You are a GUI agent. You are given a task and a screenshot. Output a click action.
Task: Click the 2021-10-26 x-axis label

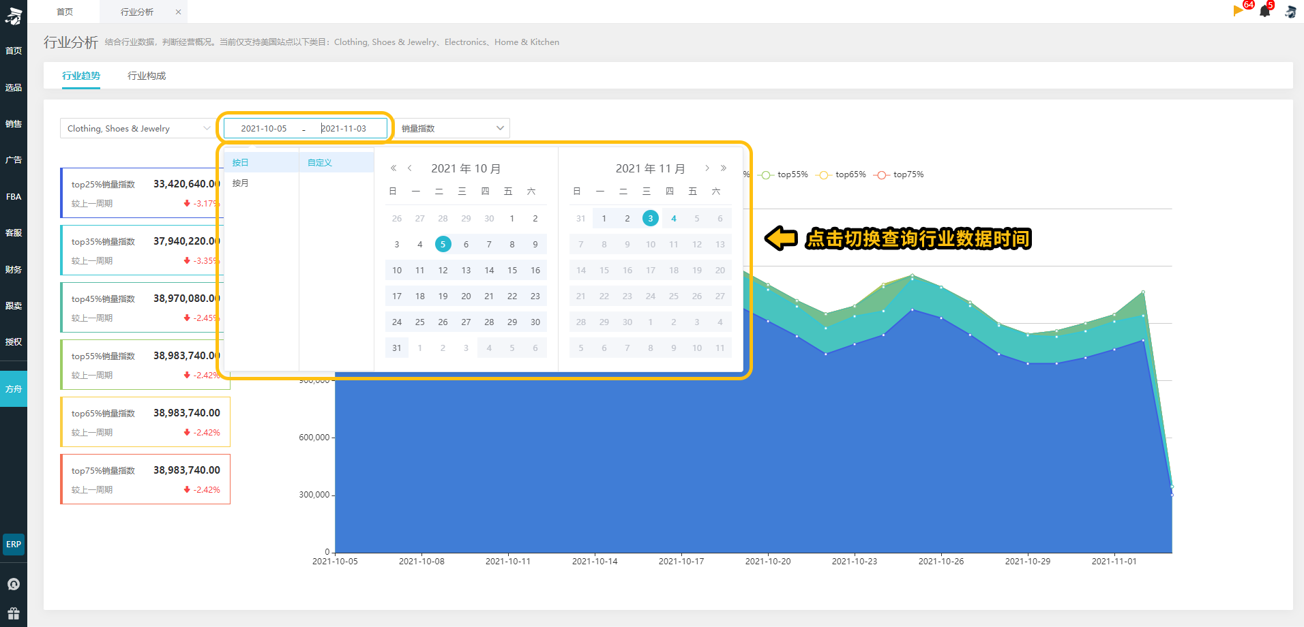[x=941, y=562]
